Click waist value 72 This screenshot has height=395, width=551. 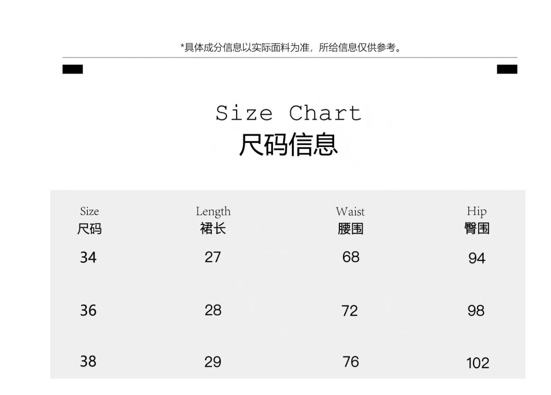pos(350,311)
